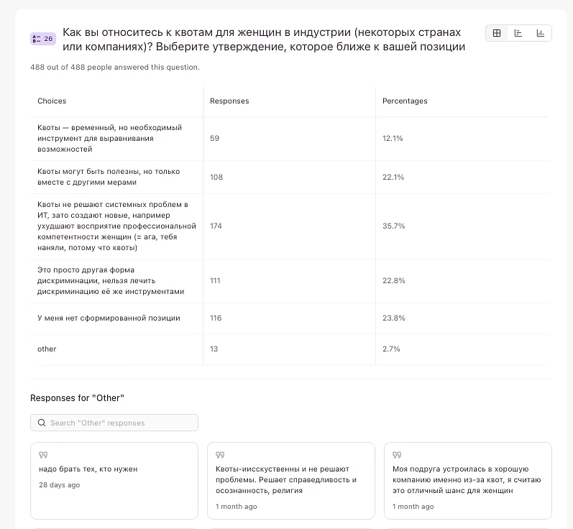Click quote icon on 'Моя подруга' card
Viewport: 573px width, 529px height.
(x=397, y=455)
